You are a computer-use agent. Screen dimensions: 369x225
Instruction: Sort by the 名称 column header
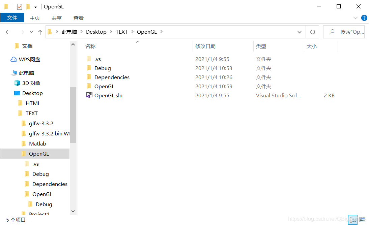click(90, 46)
